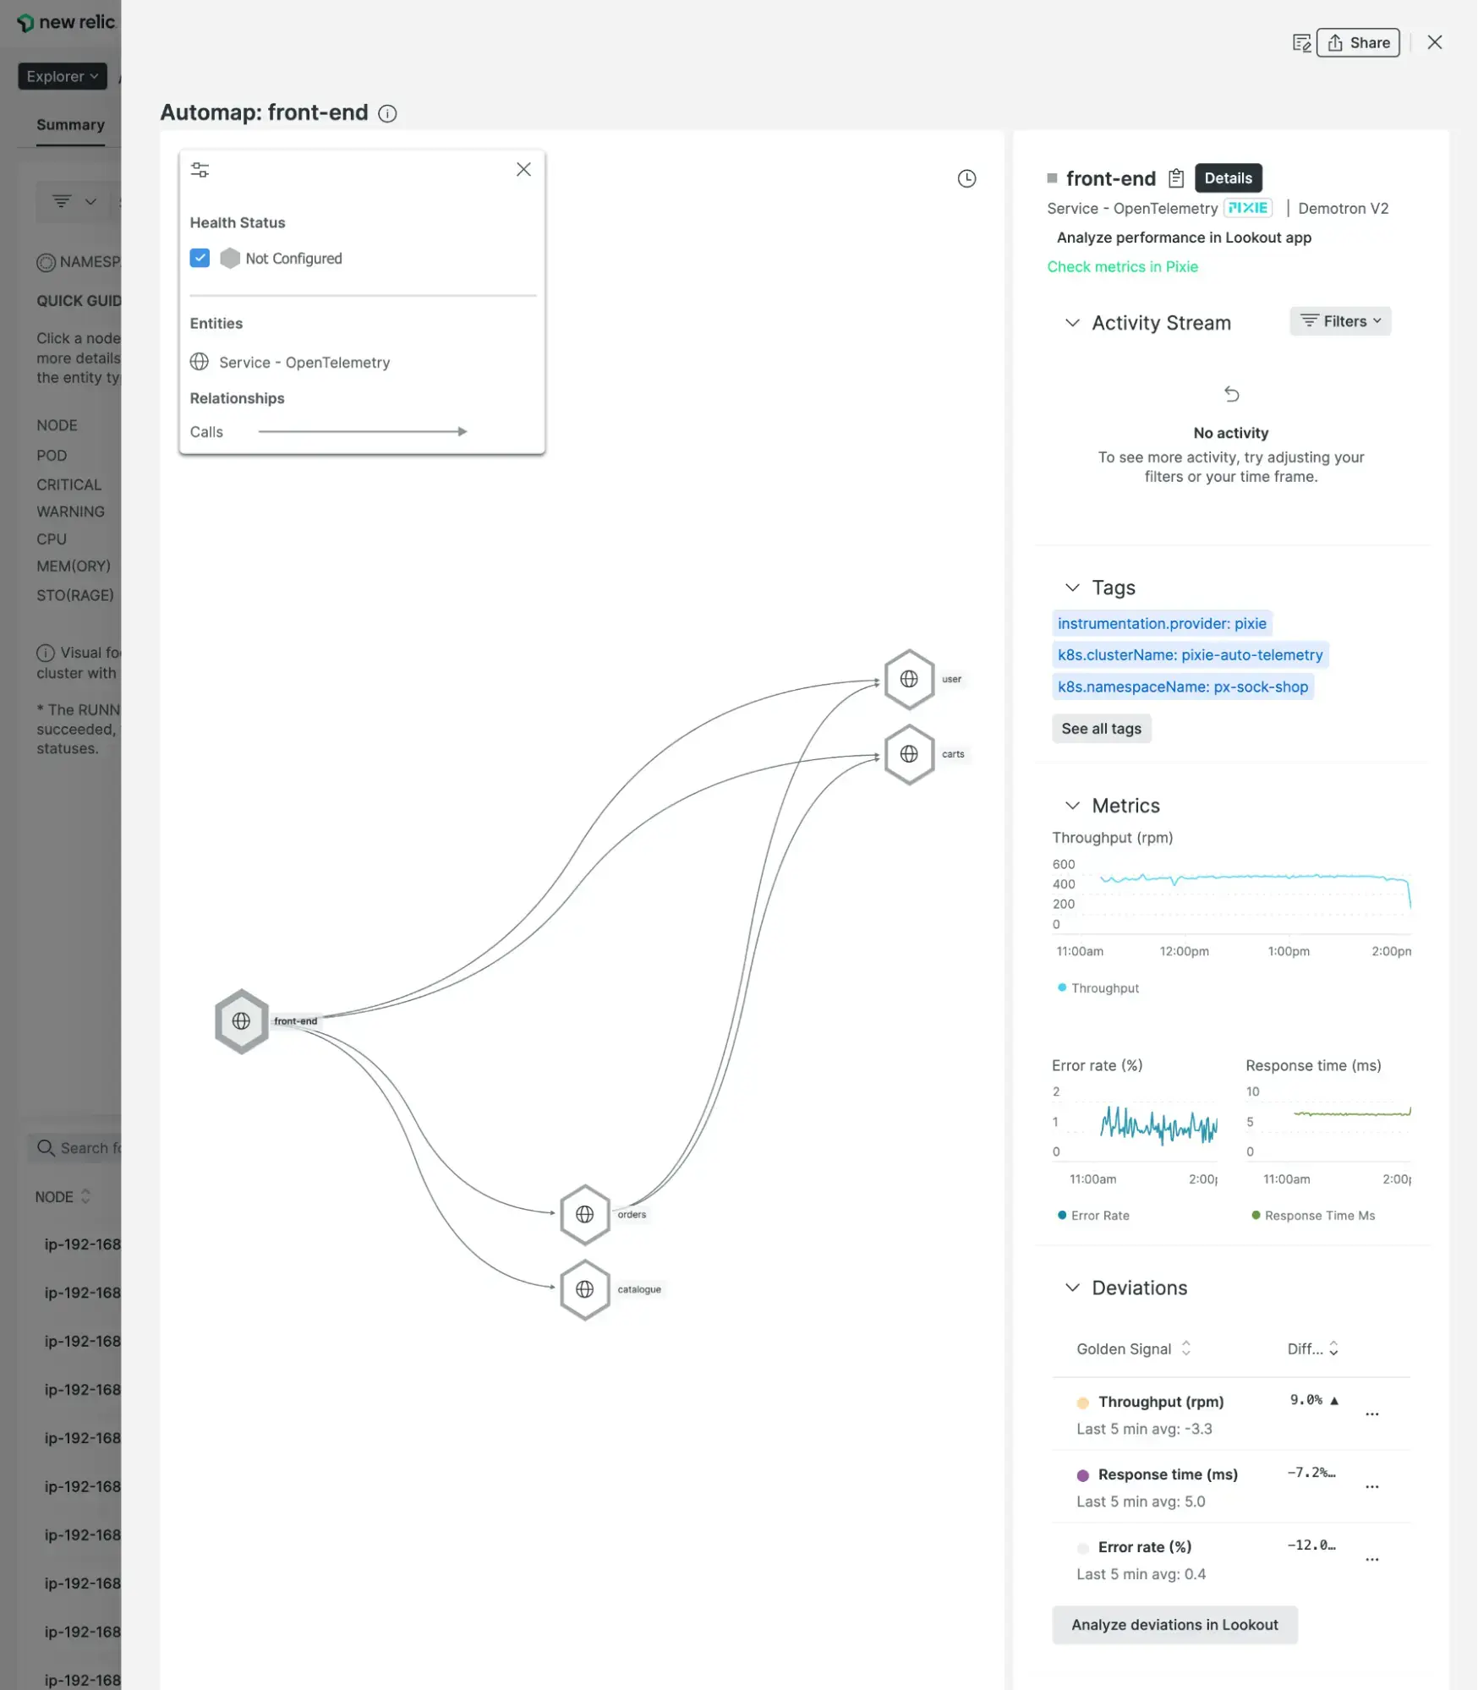1478x1690 pixels.
Task: Copy entity name with clipboard icon
Action: tap(1175, 178)
